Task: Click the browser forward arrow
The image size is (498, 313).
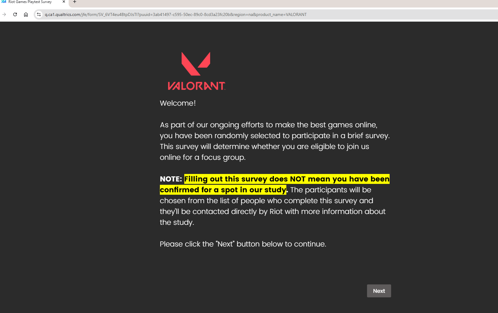Action: tap(4, 14)
